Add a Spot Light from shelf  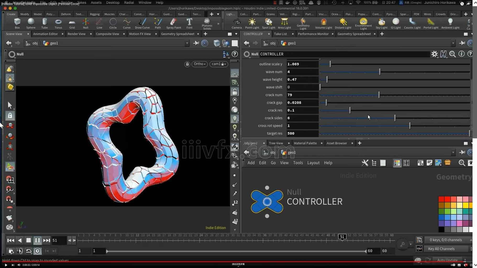click(268, 24)
